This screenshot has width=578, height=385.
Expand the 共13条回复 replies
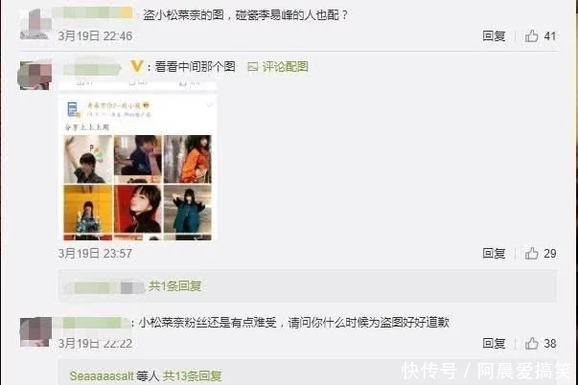tap(192, 375)
